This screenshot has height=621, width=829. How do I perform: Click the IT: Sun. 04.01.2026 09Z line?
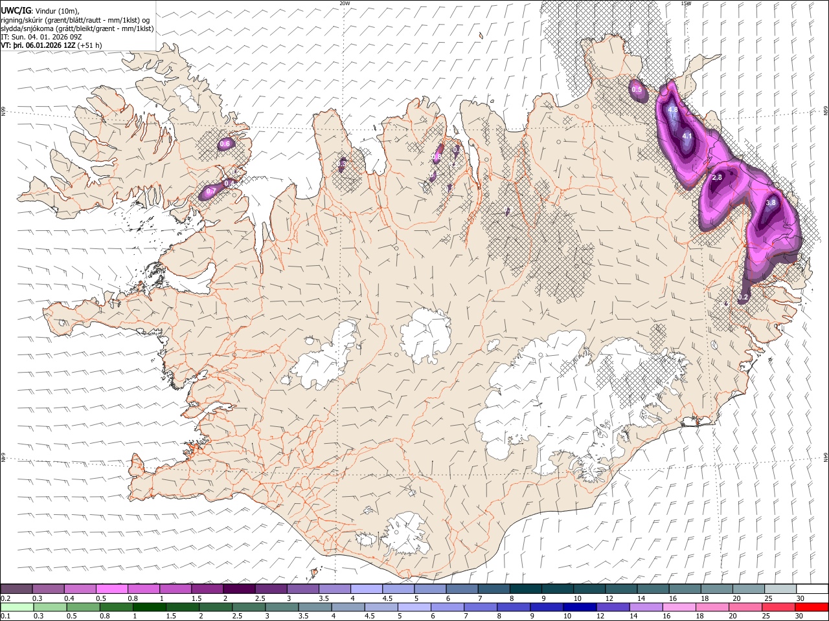[41, 37]
